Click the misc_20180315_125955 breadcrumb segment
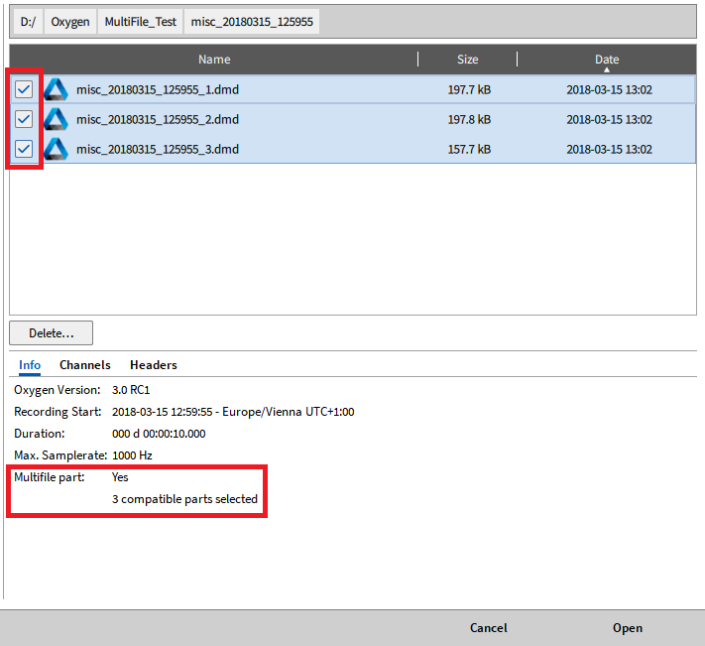Image resolution: width=705 pixels, height=646 pixels. [252, 22]
